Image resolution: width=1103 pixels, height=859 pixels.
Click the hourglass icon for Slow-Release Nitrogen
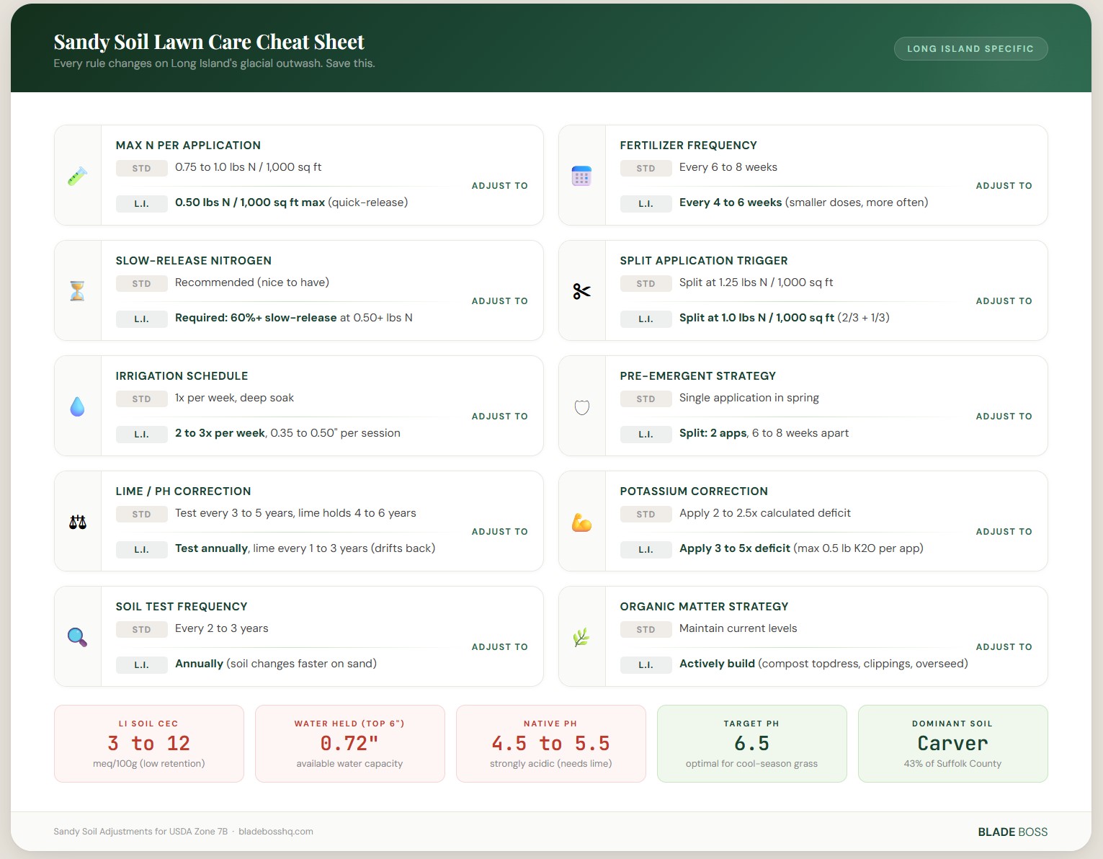point(77,290)
